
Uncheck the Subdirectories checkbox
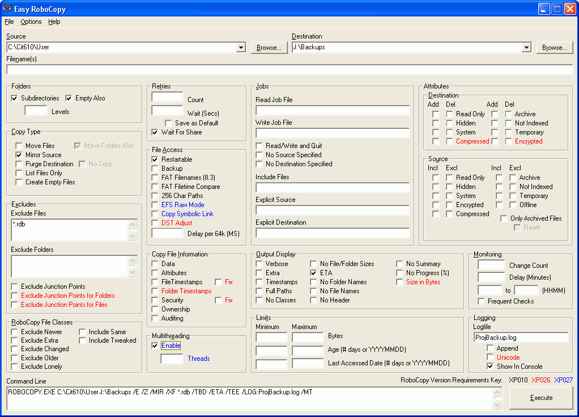(14, 98)
